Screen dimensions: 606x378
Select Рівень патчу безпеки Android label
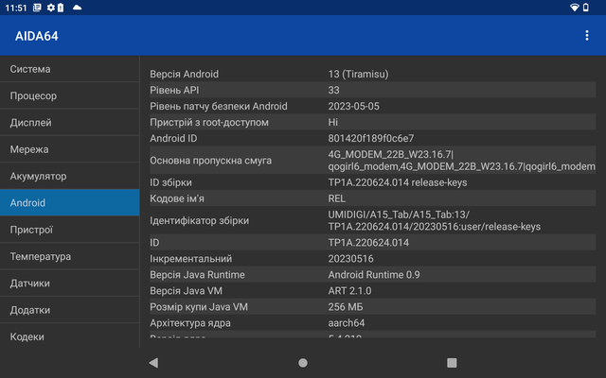click(x=219, y=107)
